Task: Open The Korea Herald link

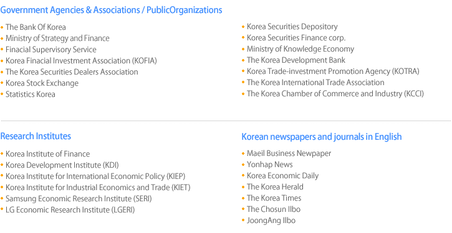Action: tap(275, 187)
